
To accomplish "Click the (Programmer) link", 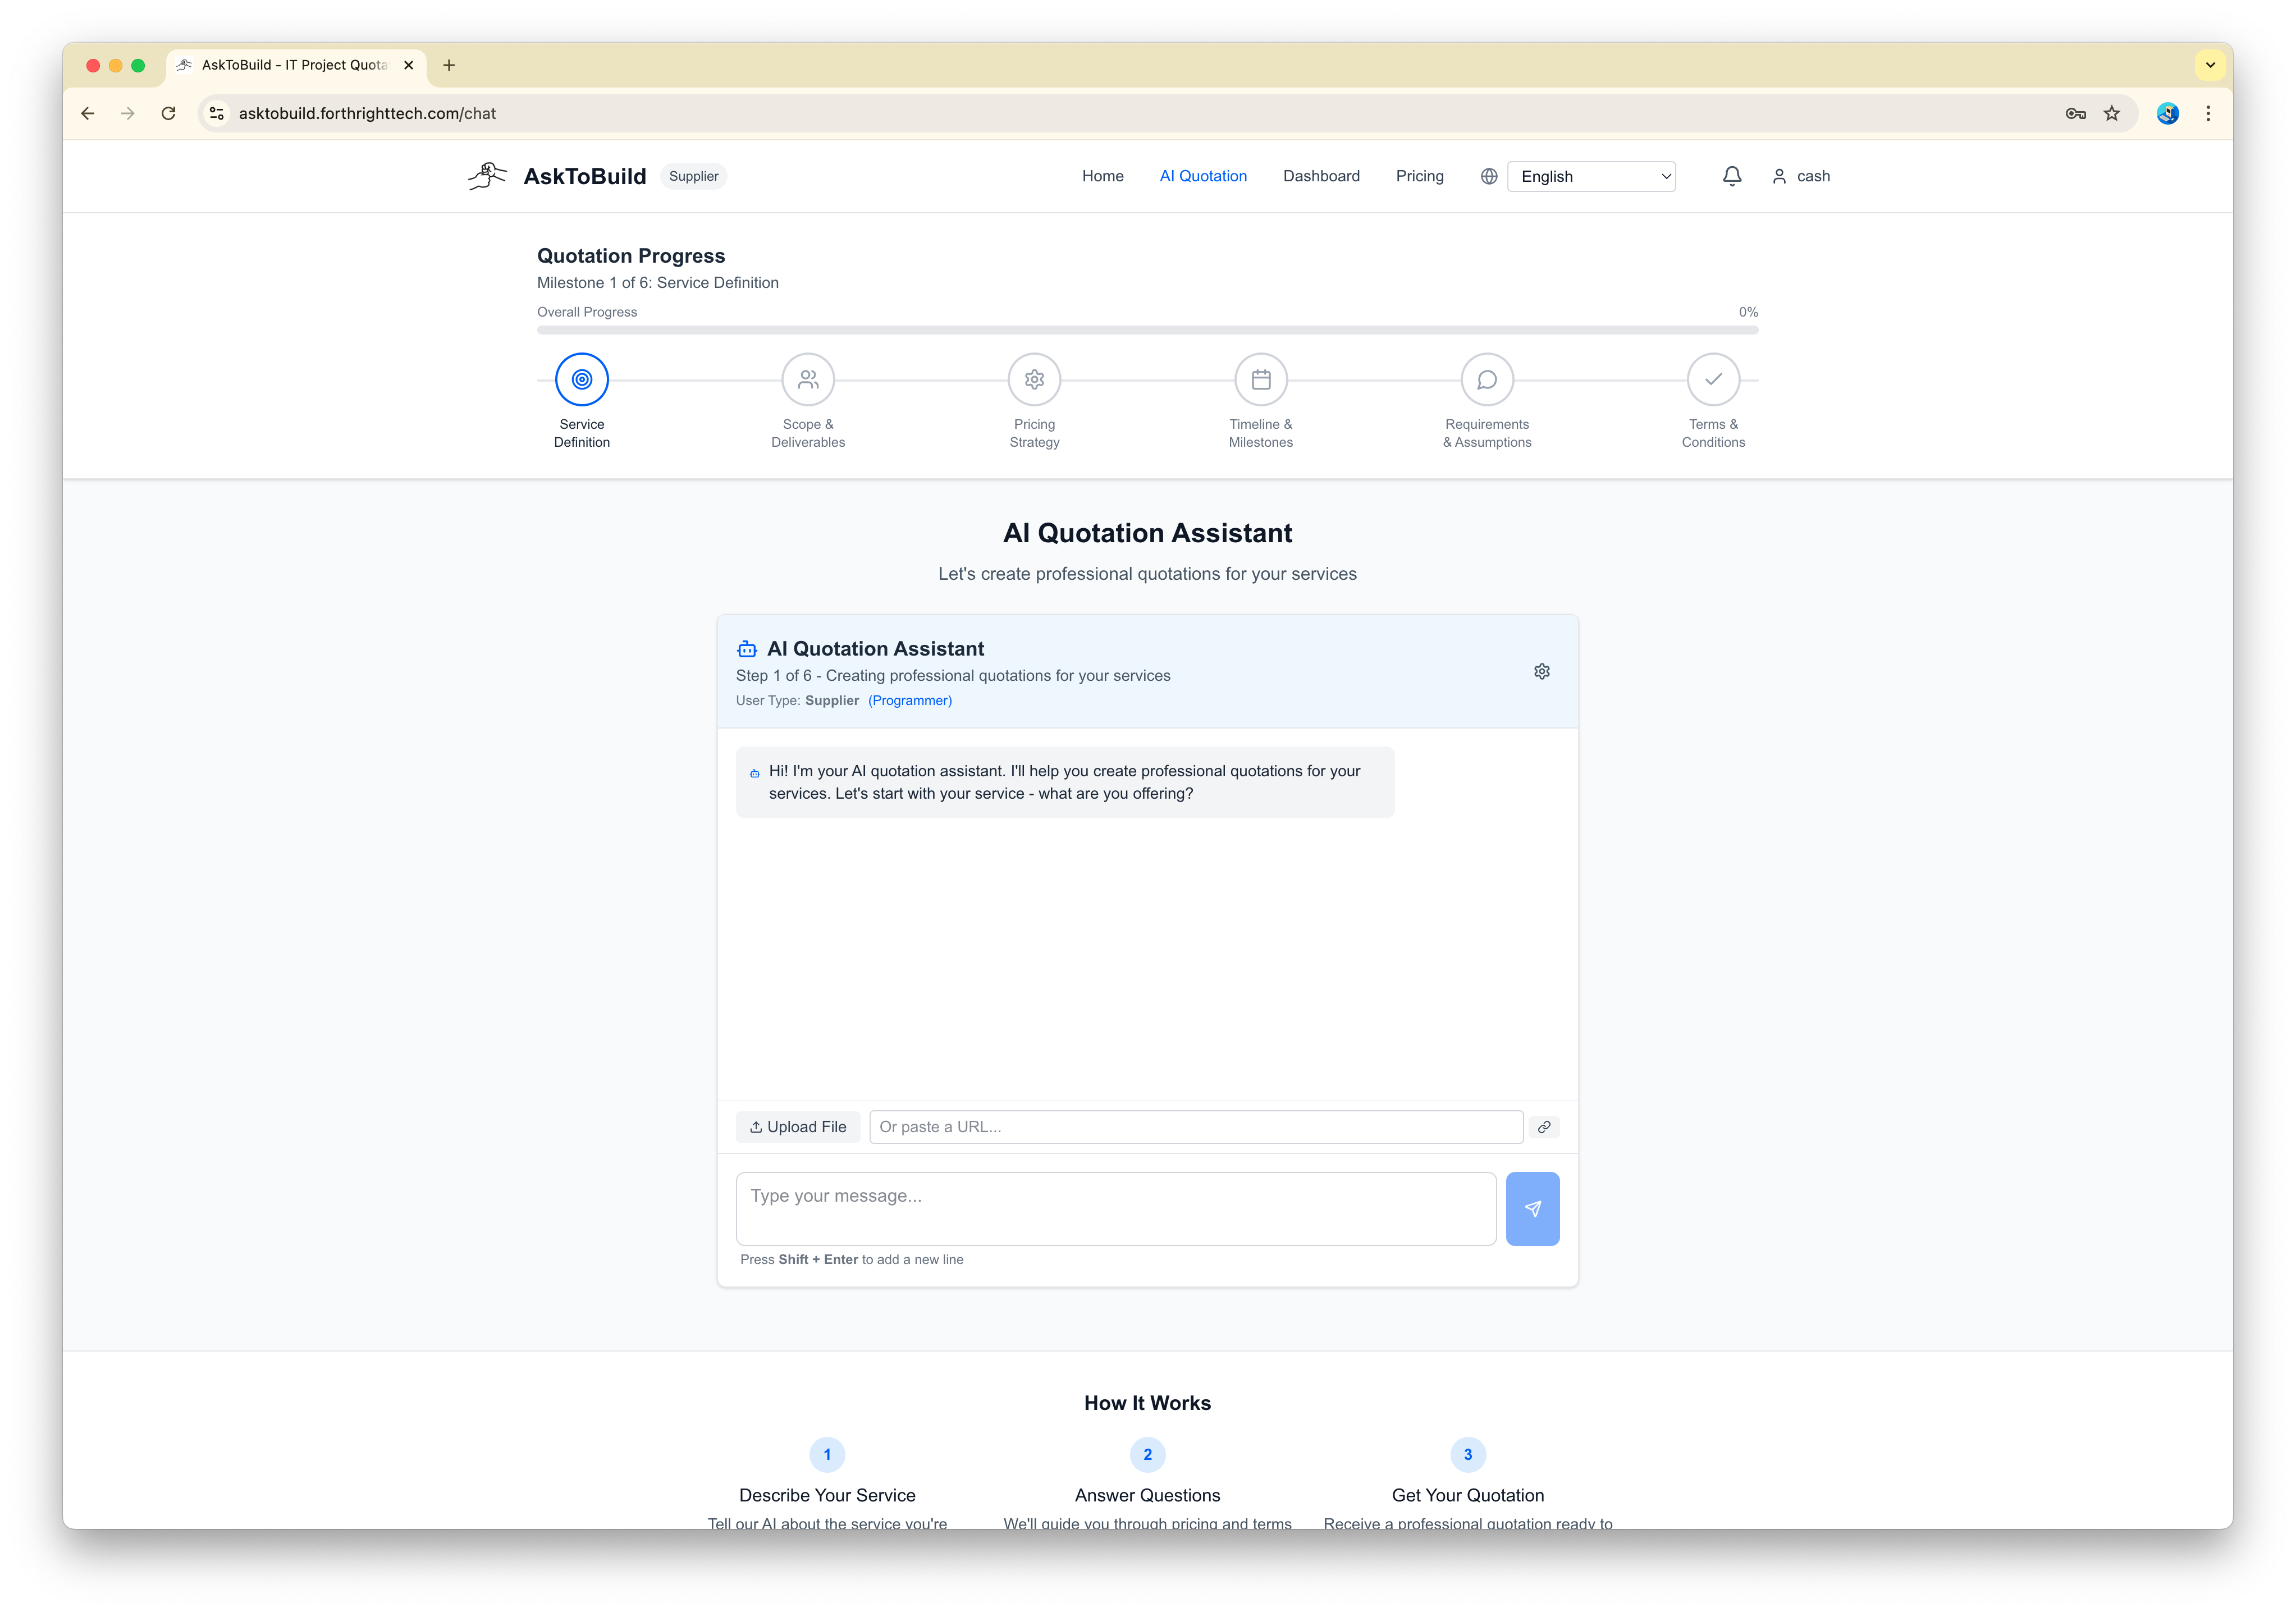I will [x=909, y=701].
